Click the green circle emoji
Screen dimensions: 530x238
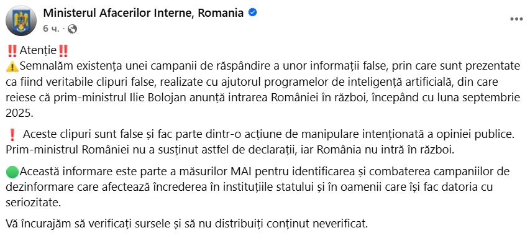[x=12, y=172]
